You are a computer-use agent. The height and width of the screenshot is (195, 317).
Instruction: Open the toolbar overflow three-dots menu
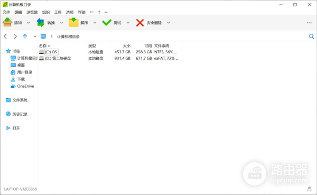pos(309,23)
